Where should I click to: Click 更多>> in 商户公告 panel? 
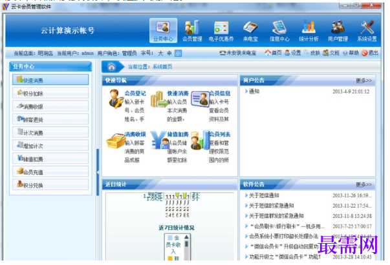(363, 81)
